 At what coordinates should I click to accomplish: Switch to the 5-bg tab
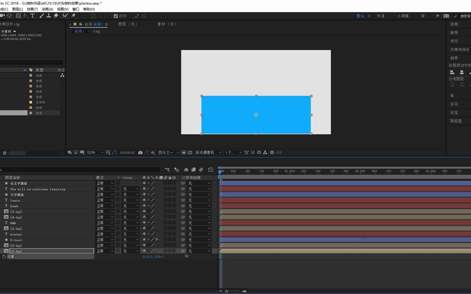[x=96, y=31]
